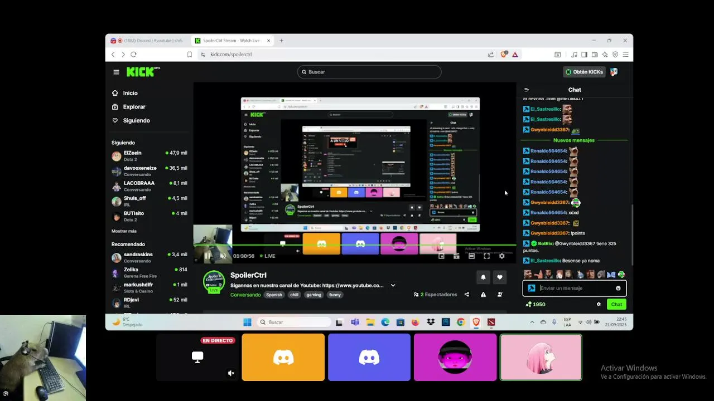
Task: Enter fullscreen on the stream player
Action: coord(486,256)
